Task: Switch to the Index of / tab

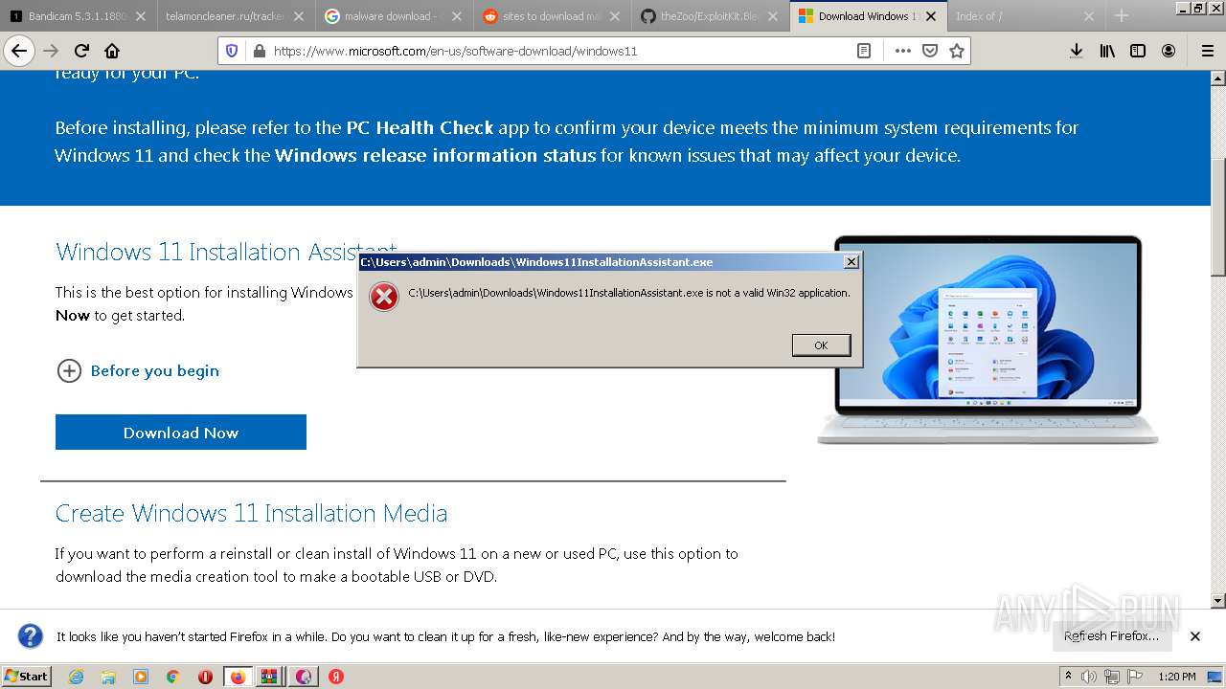Action: tap(1026, 16)
